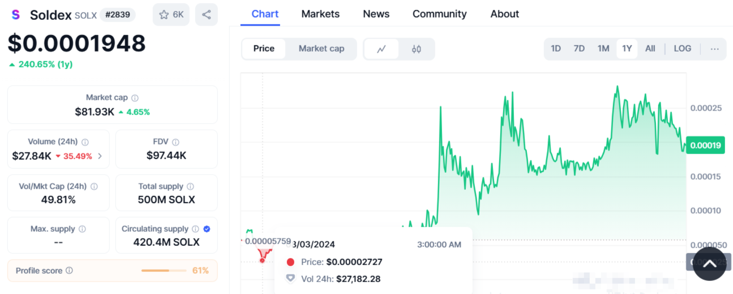733x294 pixels.
Task: Open the News tab
Action: (x=376, y=14)
